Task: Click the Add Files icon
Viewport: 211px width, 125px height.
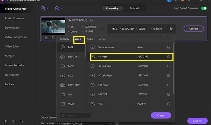Action: point(43,8)
